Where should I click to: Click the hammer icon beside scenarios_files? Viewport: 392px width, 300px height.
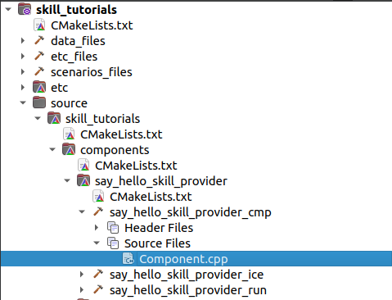pos(39,71)
